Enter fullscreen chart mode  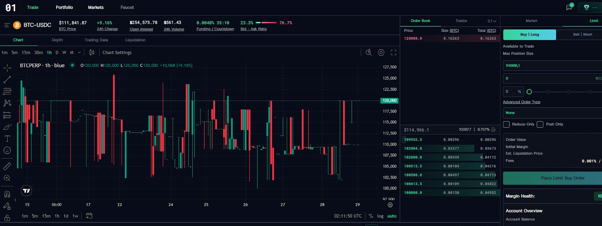point(394,53)
